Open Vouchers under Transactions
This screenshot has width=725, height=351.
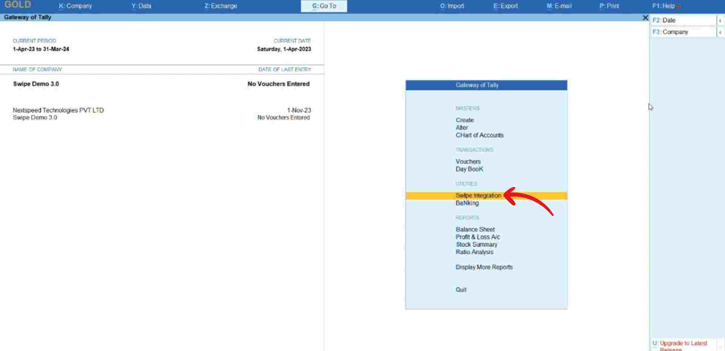(468, 162)
